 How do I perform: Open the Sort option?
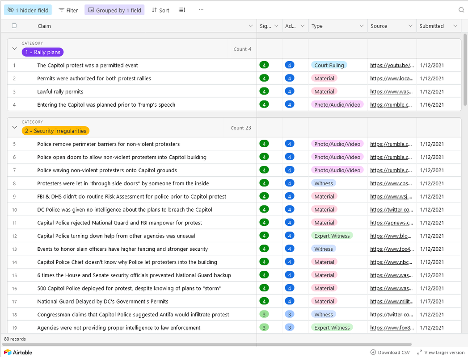(160, 10)
